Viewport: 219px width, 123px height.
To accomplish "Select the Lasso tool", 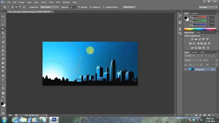I will (3, 25).
